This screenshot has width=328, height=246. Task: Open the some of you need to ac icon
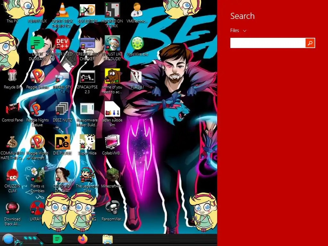pyautogui.click(x=112, y=76)
